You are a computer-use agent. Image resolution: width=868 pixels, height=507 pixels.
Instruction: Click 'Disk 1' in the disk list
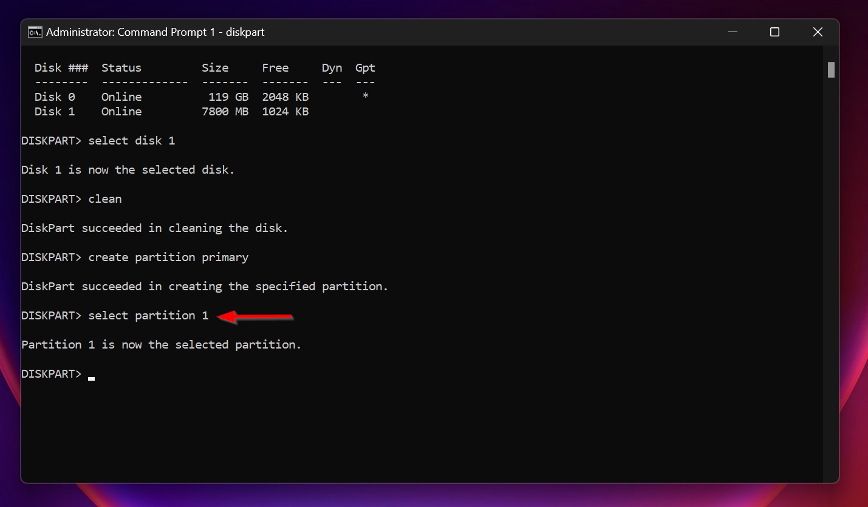[x=55, y=112]
